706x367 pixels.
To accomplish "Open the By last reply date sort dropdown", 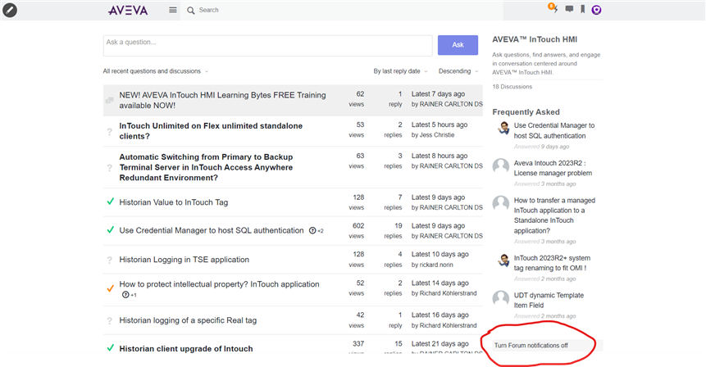I will coord(400,71).
